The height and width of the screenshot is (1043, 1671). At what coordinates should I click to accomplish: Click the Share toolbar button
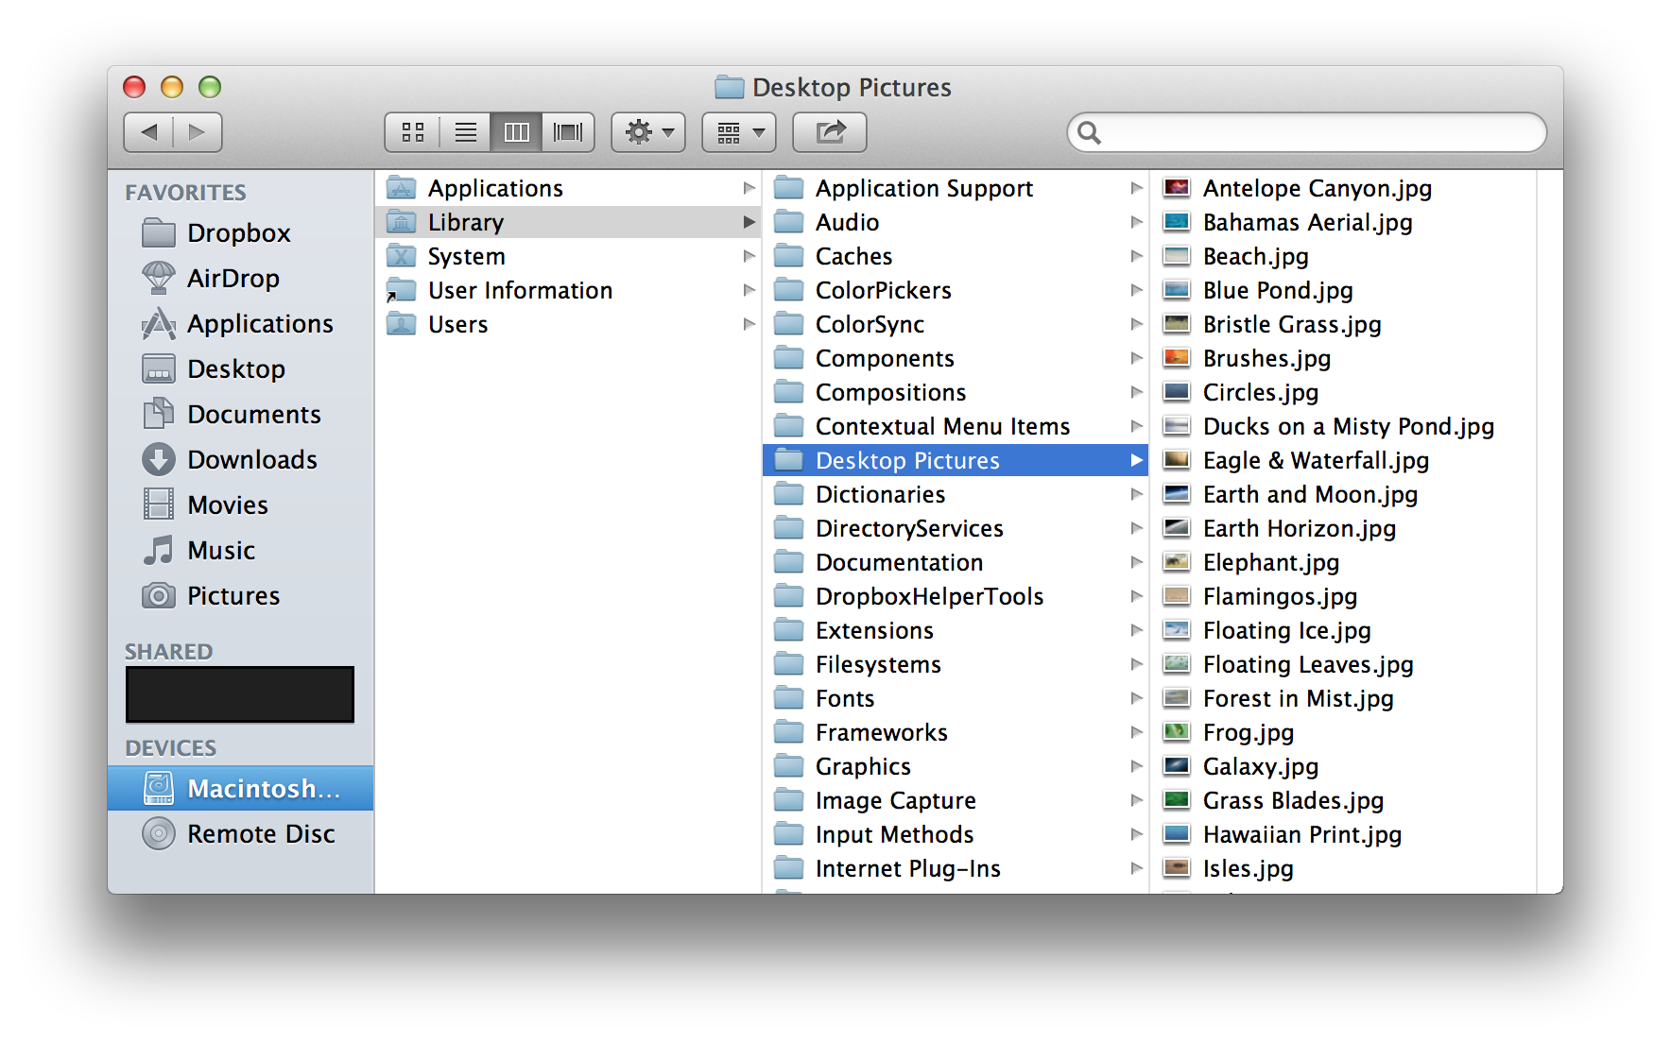830,132
